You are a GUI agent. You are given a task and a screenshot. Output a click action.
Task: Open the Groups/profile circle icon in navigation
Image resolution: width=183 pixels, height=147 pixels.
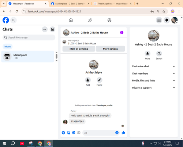point(109,20)
